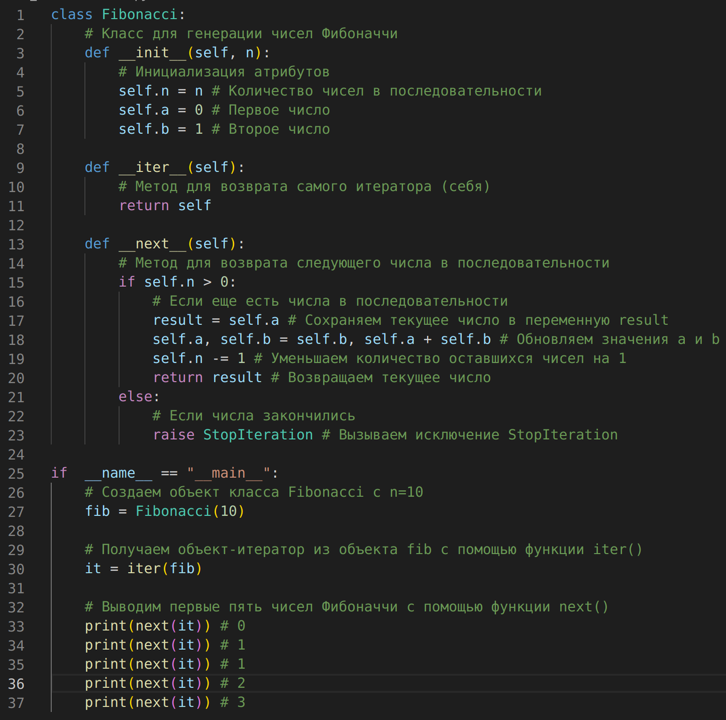Image resolution: width=726 pixels, height=720 pixels.
Task: Click the comment "# Вызываем исключение StopIteration"
Action: point(469,435)
